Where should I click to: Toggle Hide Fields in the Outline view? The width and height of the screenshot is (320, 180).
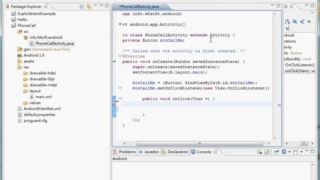click(294, 21)
